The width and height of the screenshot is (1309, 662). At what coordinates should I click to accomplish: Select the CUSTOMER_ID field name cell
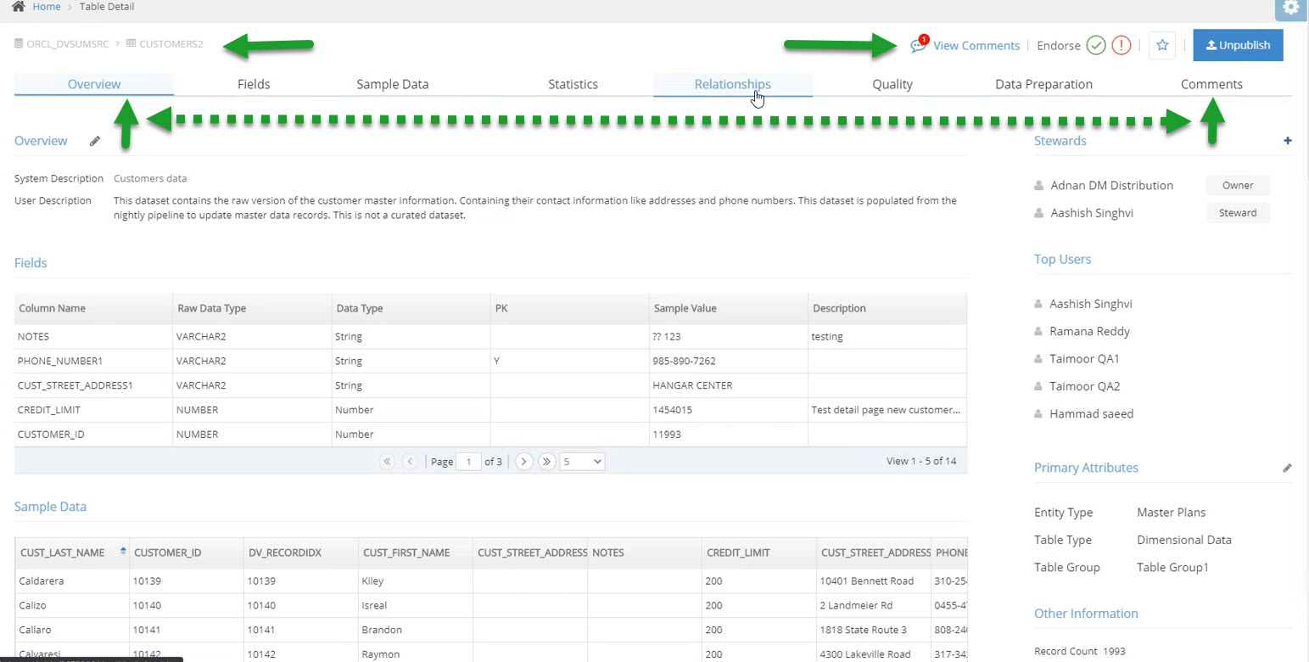93,435
